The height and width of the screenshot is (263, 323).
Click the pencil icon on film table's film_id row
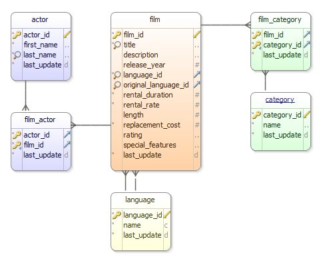[196, 35]
